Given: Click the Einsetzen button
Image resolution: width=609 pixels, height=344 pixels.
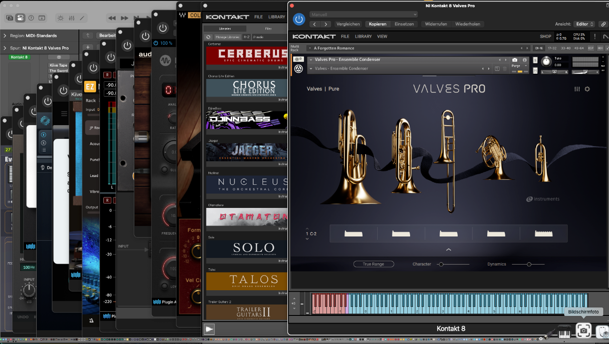Looking at the screenshot, I should pos(404,24).
